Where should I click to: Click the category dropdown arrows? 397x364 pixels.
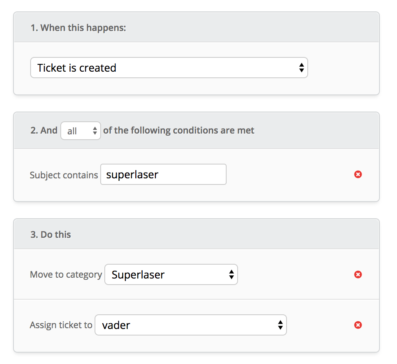click(x=231, y=274)
